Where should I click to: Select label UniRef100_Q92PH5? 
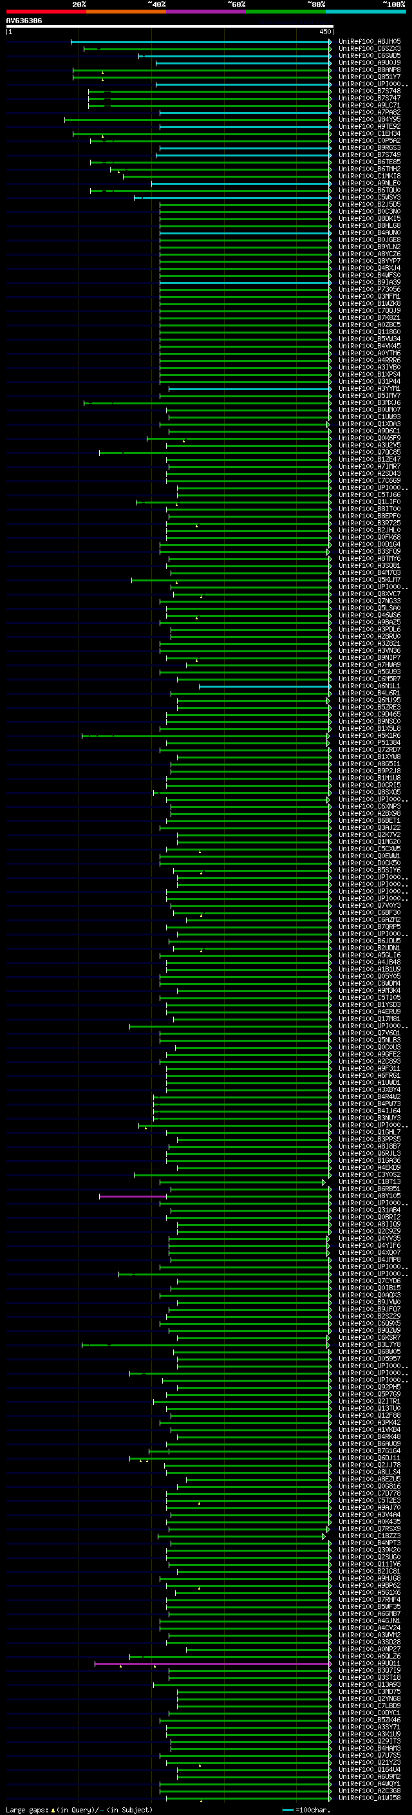tap(370, 1387)
